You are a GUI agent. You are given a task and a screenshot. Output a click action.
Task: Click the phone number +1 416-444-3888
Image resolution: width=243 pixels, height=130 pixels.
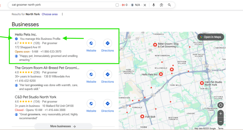point(55,110)
